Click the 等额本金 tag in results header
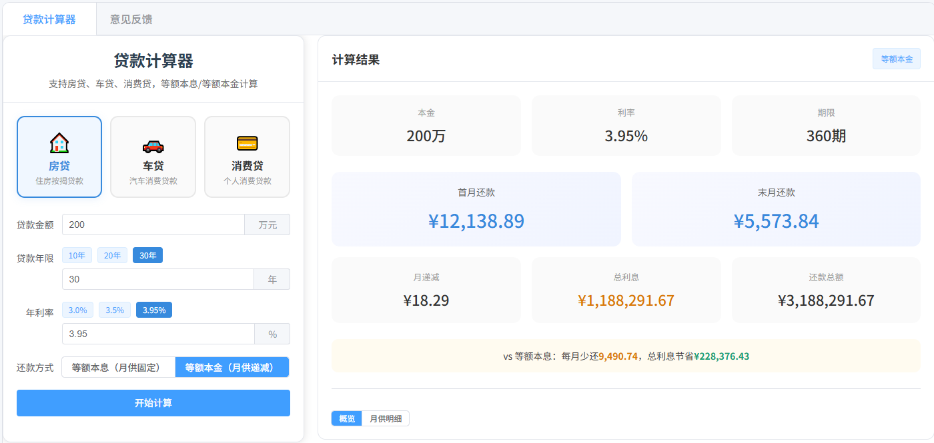This screenshot has height=443, width=934. 897,59
